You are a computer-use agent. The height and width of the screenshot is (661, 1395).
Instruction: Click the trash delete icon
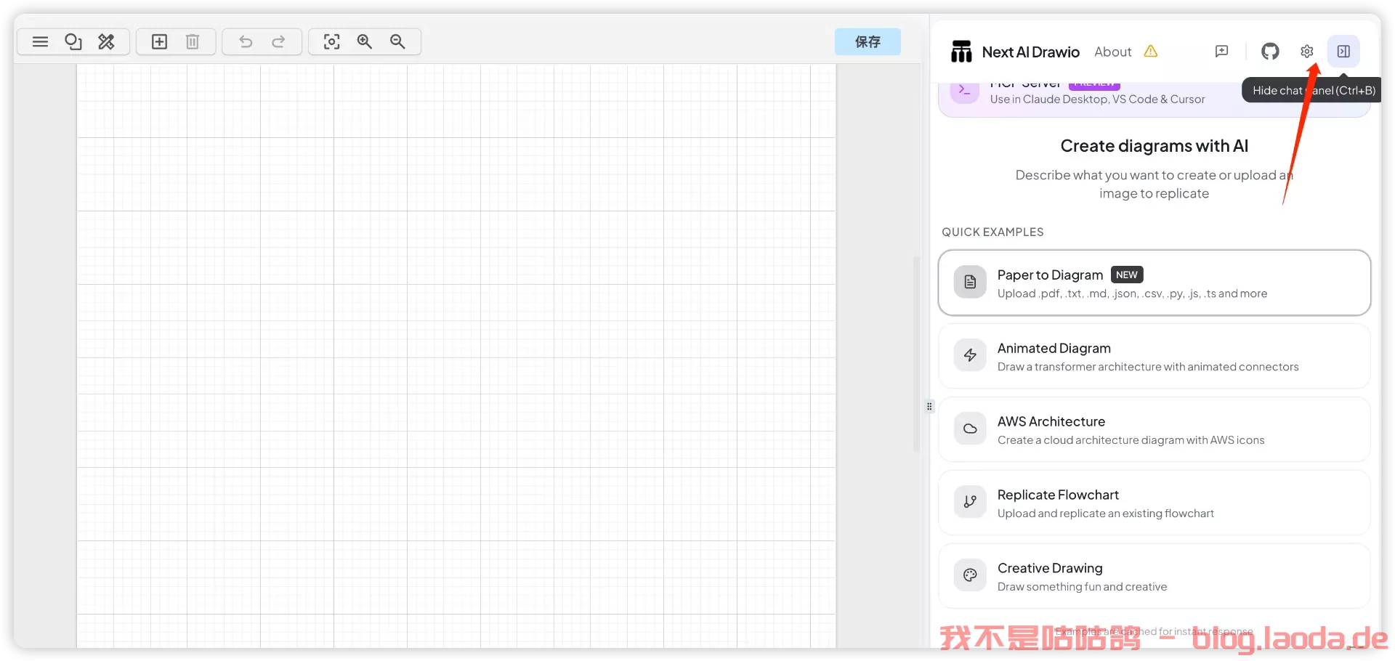click(193, 42)
